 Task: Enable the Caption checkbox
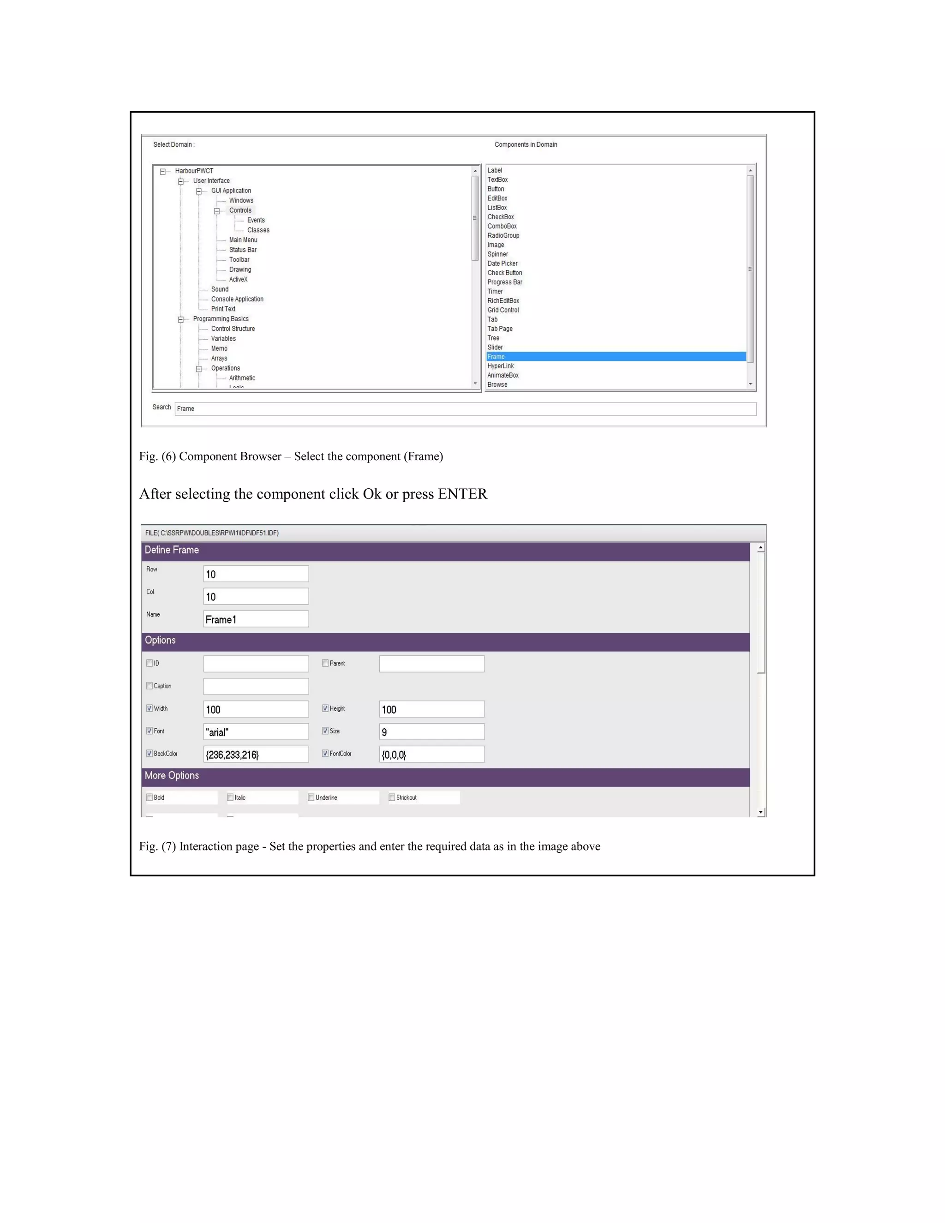pos(150,685)
